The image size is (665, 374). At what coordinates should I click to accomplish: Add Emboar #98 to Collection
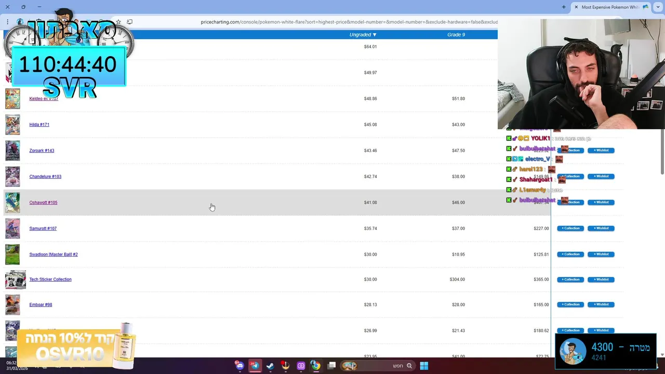(x=570, y=304)
